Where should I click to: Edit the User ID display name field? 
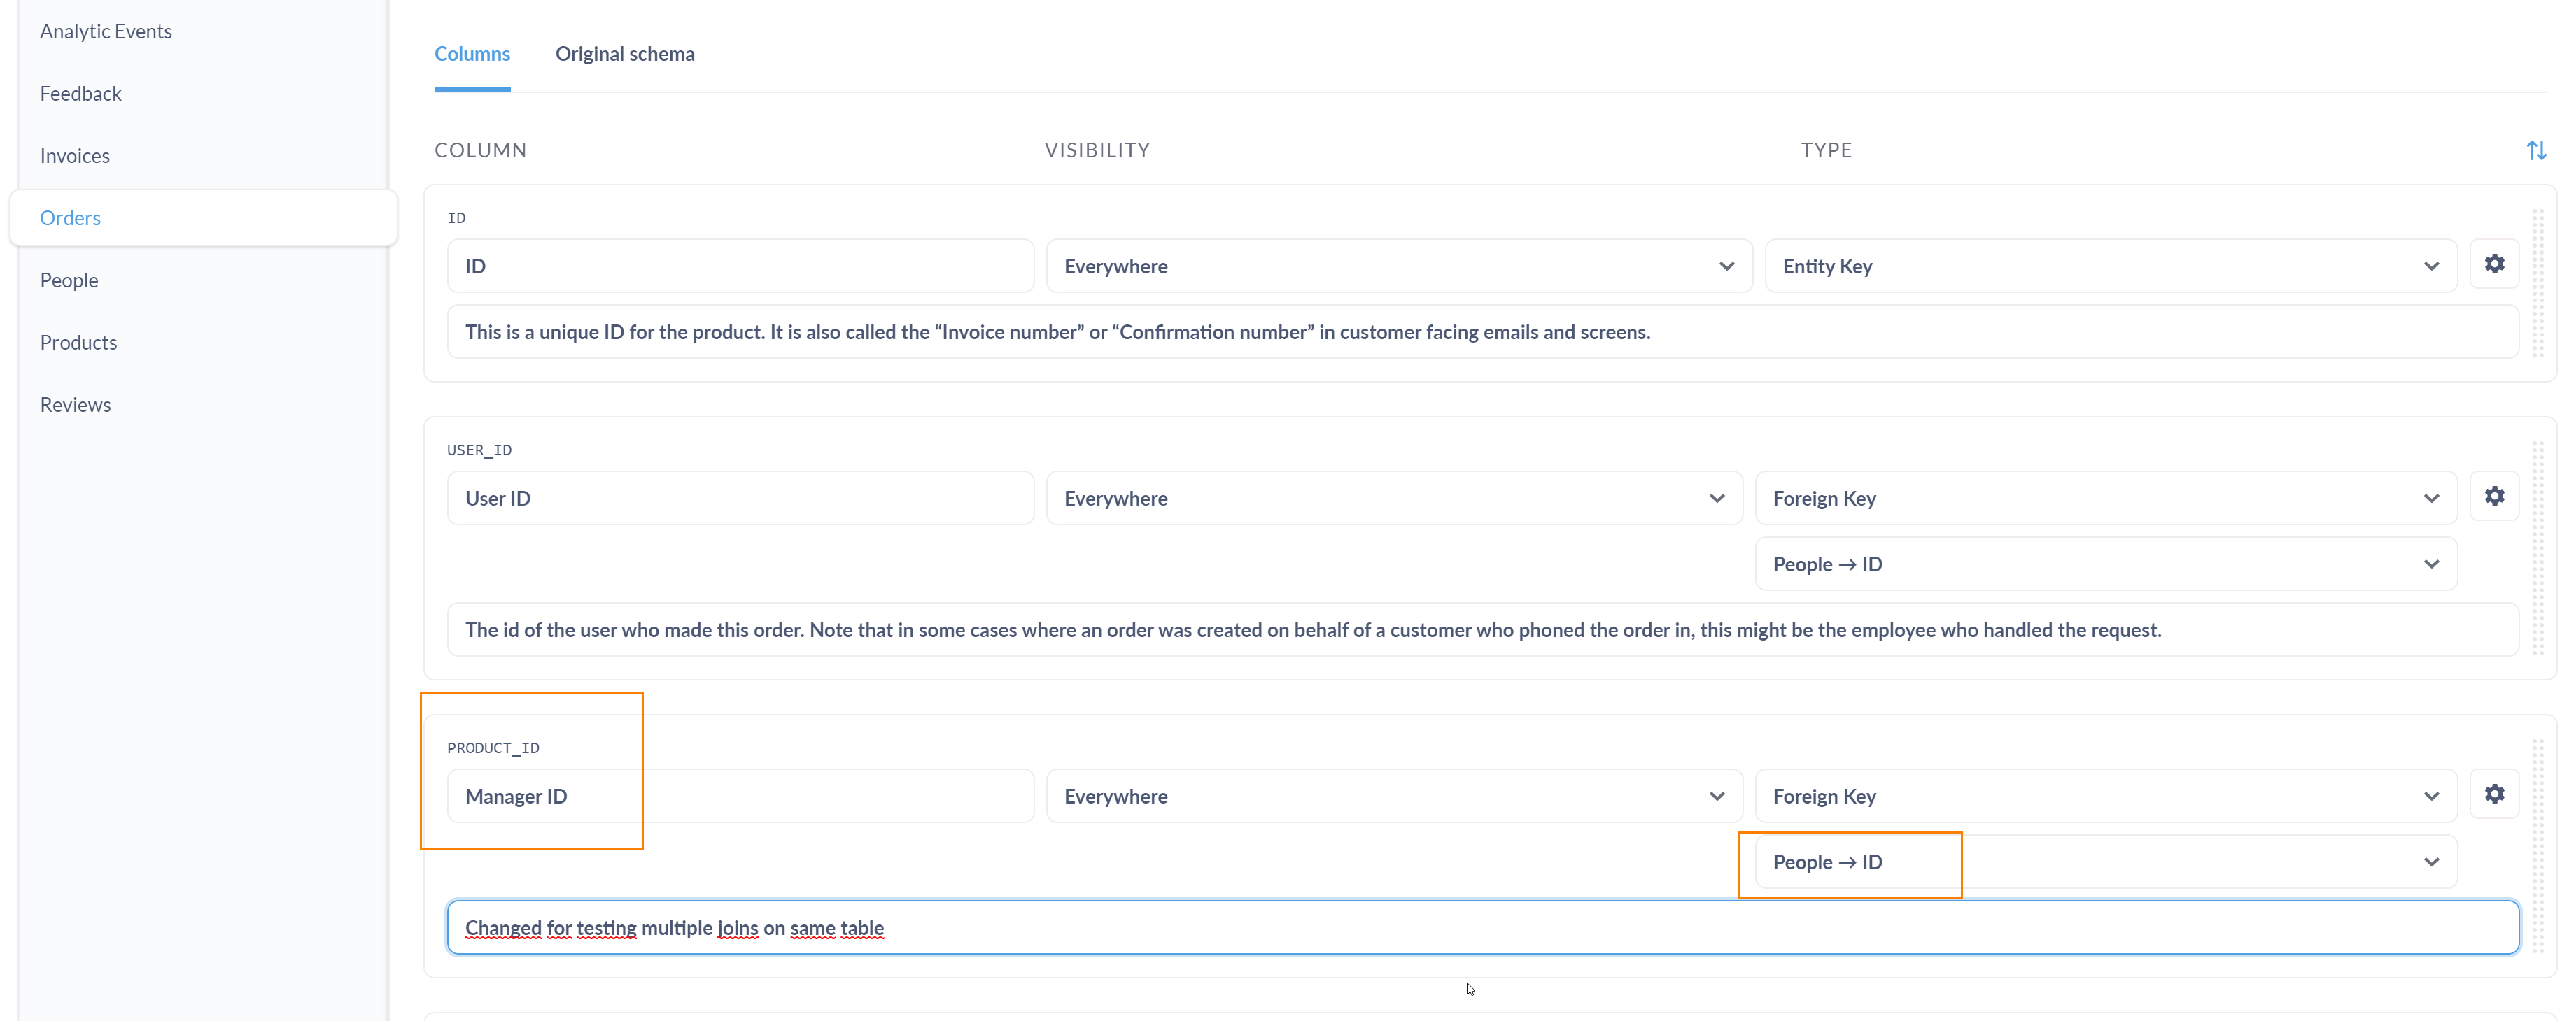pos(740,499)
